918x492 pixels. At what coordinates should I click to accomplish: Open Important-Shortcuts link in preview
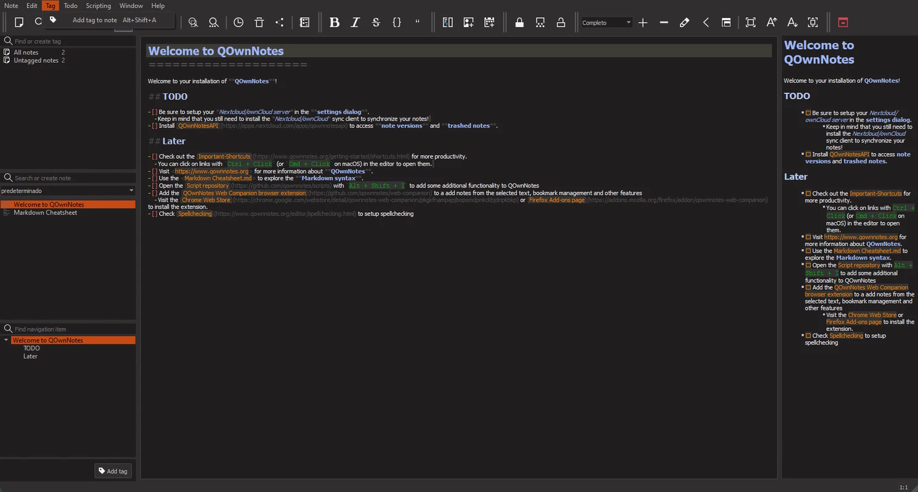[875, 194]
